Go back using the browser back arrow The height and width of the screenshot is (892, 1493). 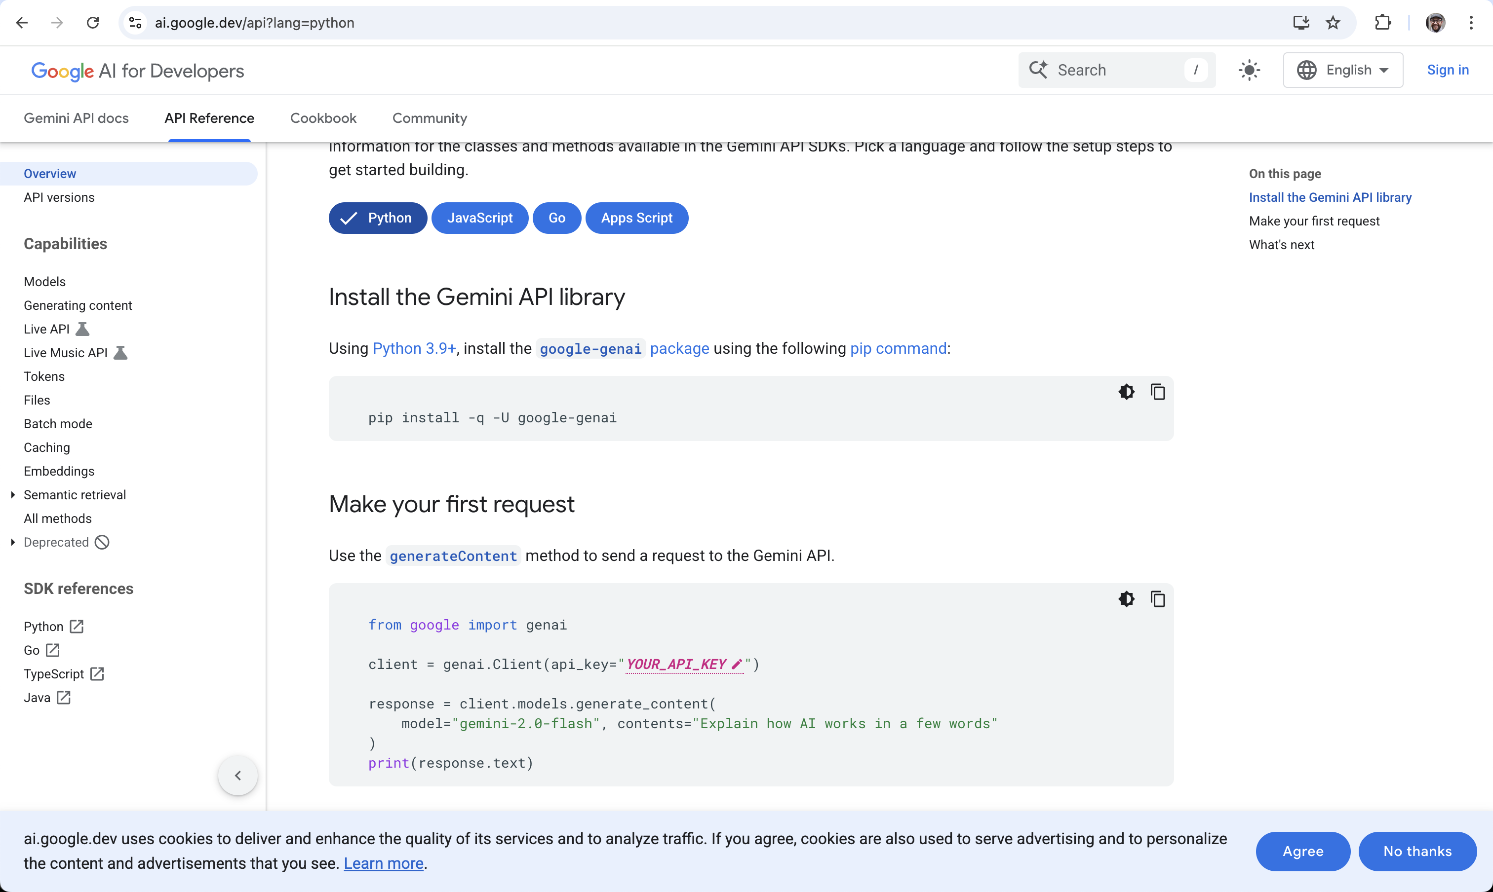click(x=22, y=23)
